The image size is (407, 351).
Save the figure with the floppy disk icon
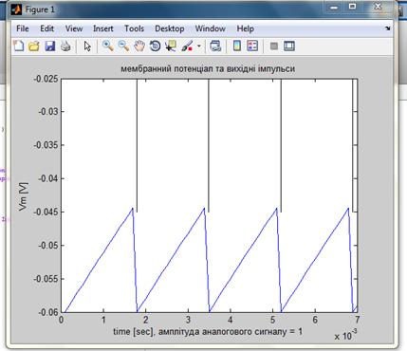50,46
